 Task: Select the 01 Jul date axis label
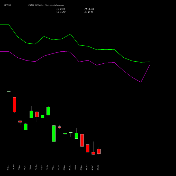[x=92, y=168]
